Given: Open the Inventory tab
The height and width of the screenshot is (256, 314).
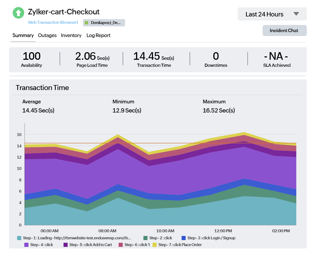Looking at the screenshot, I should [71, 35].
